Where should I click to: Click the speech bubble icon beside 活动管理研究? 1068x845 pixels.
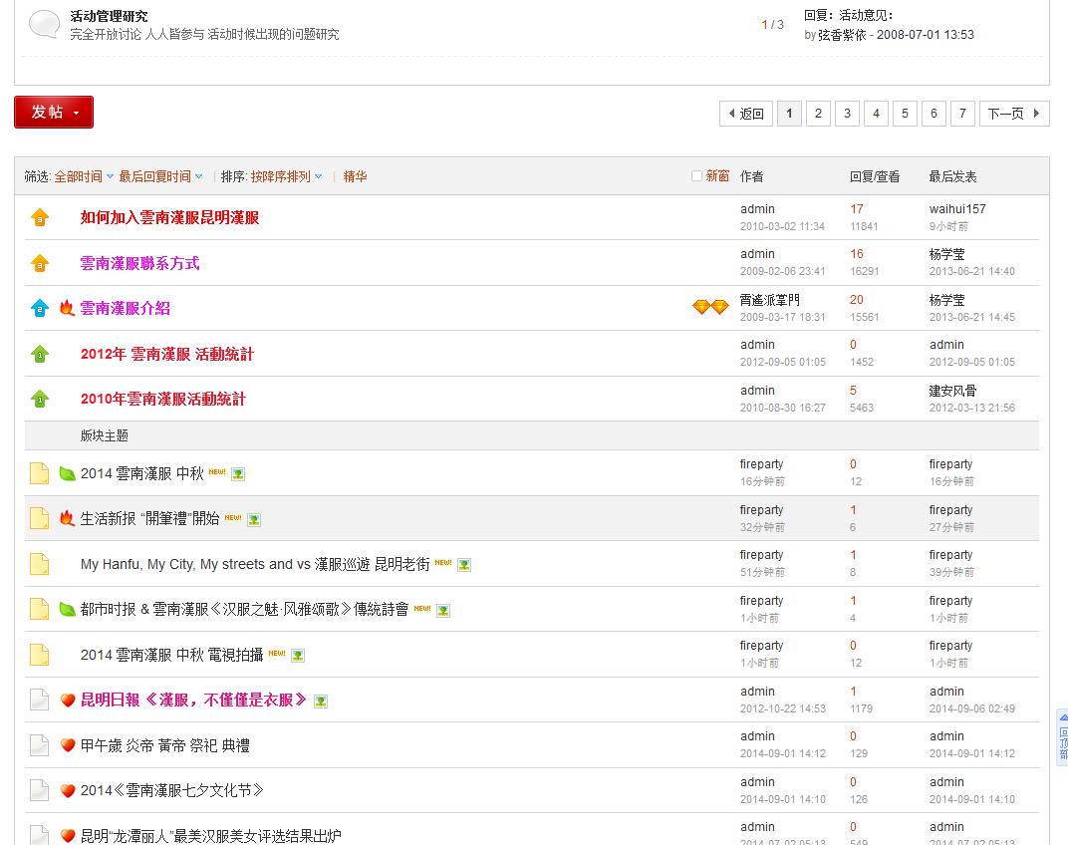pos(44,24)
